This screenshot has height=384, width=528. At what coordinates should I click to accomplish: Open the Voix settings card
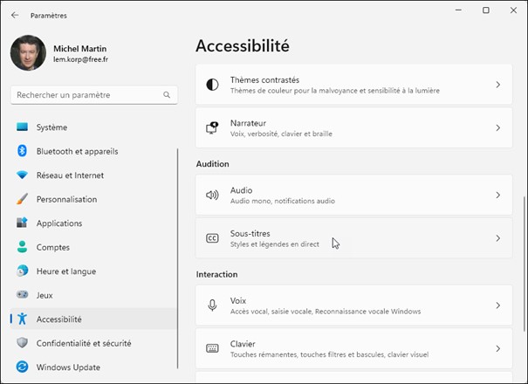353,305
